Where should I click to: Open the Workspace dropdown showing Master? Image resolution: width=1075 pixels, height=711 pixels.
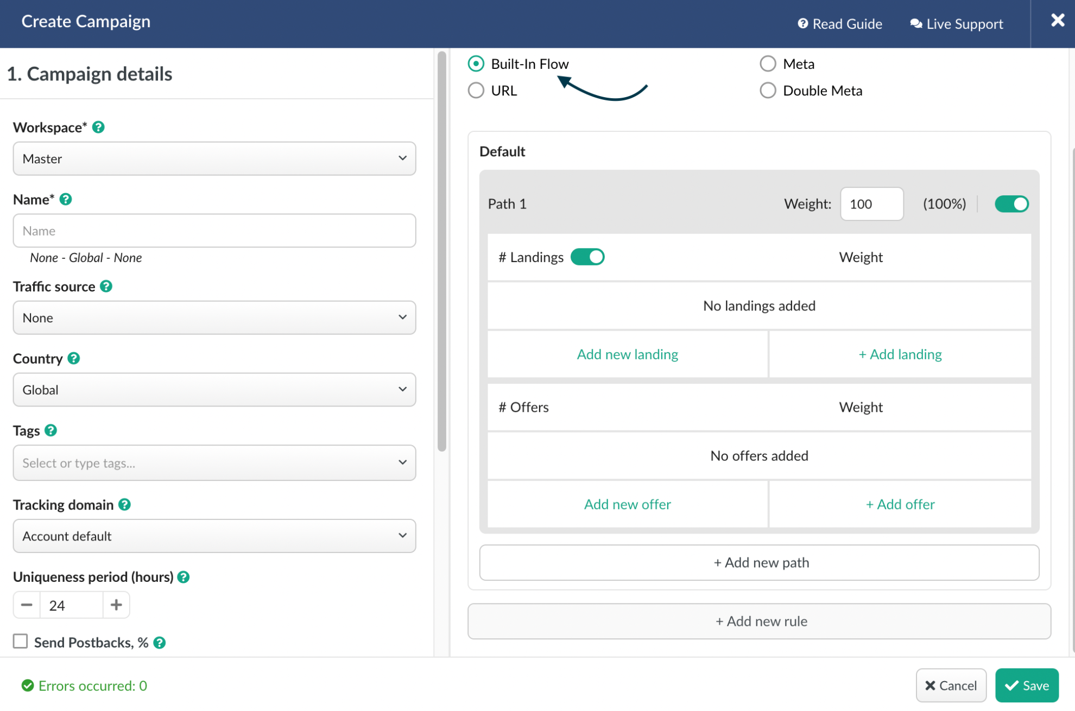214,158
